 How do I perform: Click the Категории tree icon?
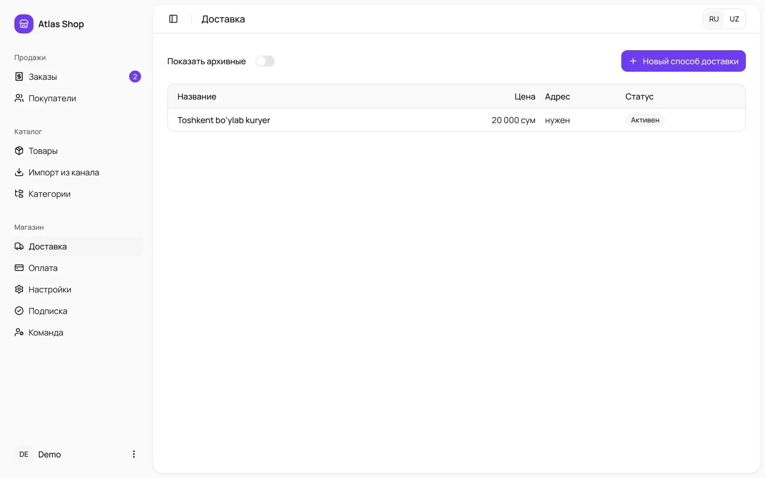click(19, 194)
